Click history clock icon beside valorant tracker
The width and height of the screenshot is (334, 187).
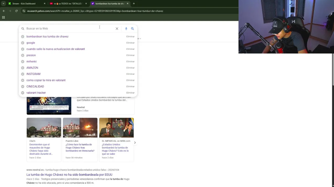pos(22,93)
